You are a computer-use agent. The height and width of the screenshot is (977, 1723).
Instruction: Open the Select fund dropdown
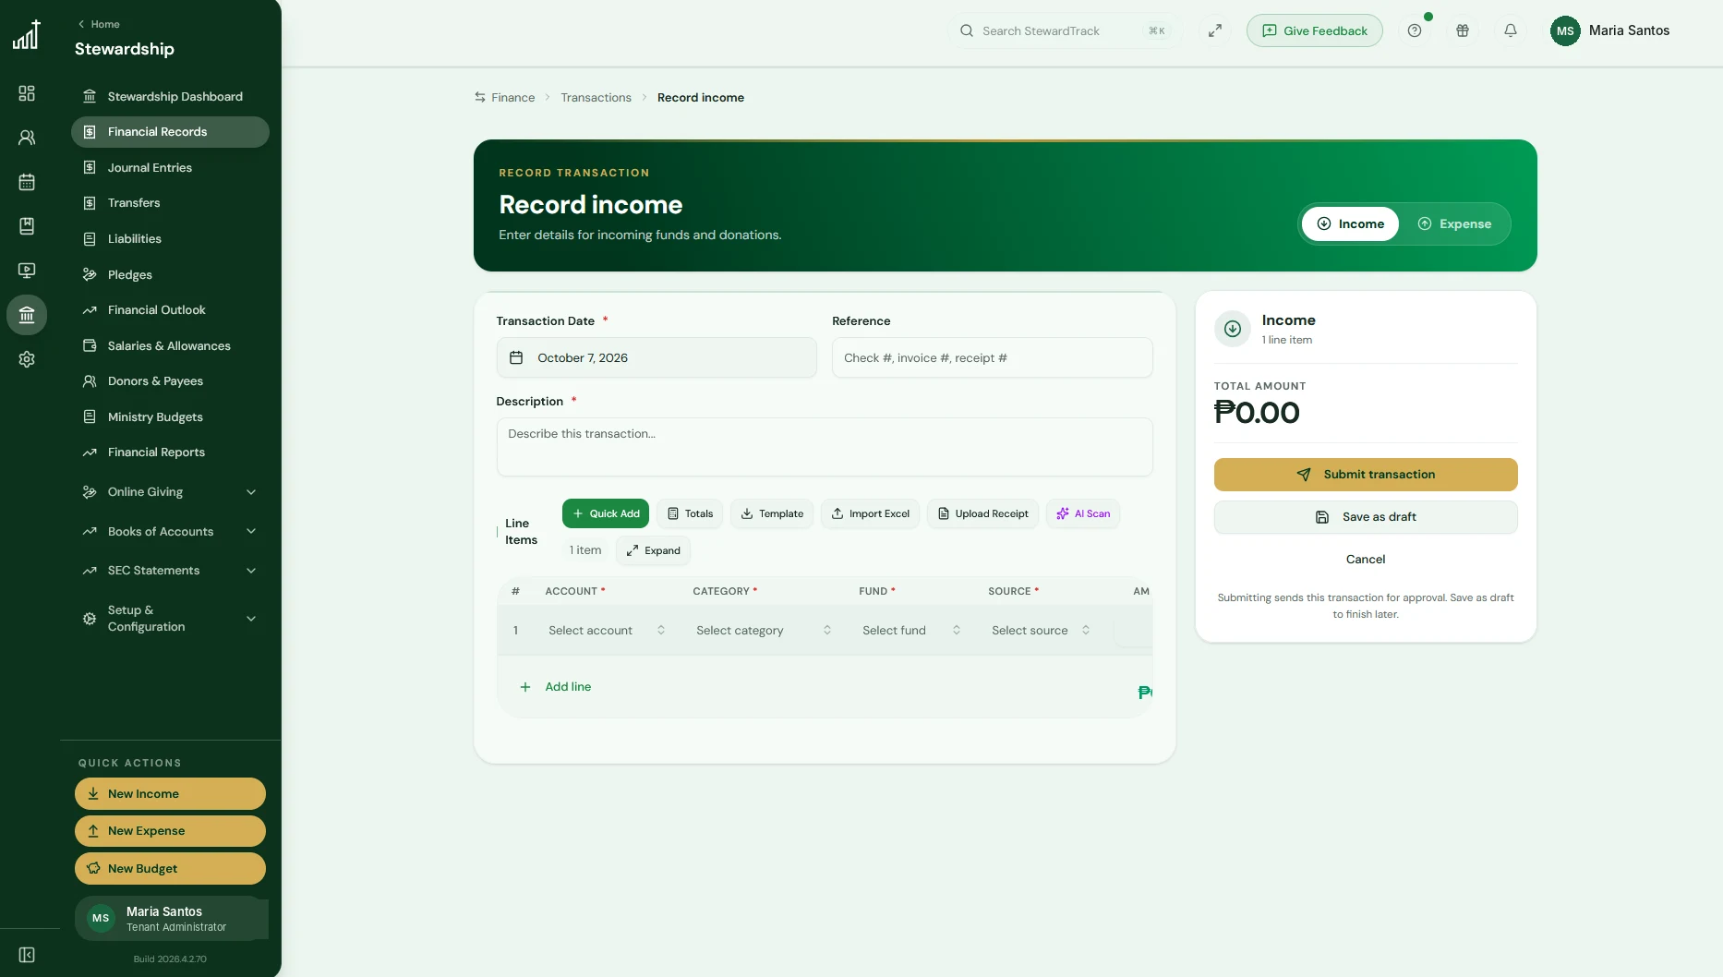pyautogui.click(x=911, y=630)
